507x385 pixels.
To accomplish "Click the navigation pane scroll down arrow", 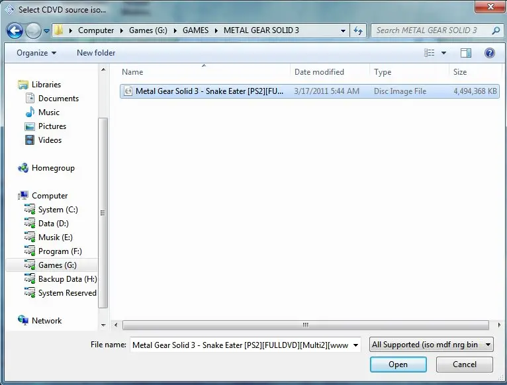I will 103,325.
